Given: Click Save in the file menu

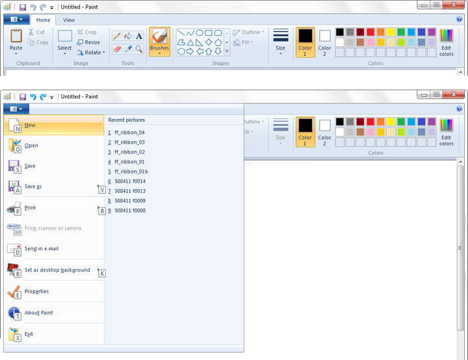Looking at the screenshot, I should tap(54, 166).
